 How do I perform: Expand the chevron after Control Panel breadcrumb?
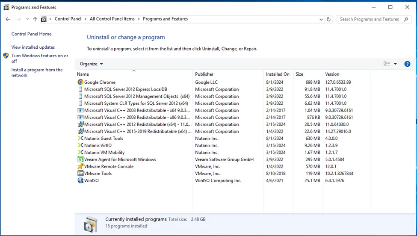[86, 19]
